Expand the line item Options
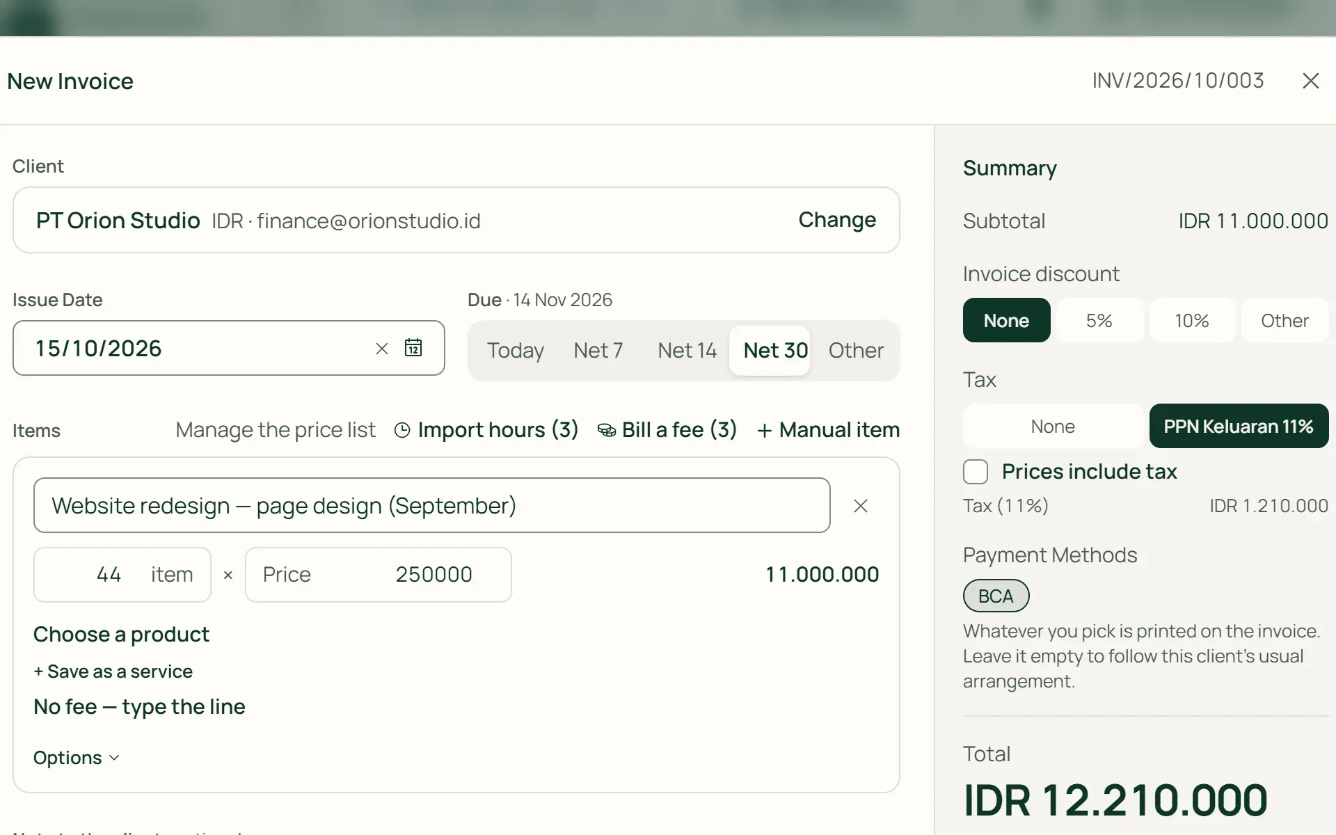 pyautogui.click(x=77, y=758)
